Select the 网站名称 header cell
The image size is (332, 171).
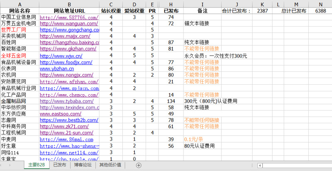[20, 11]
